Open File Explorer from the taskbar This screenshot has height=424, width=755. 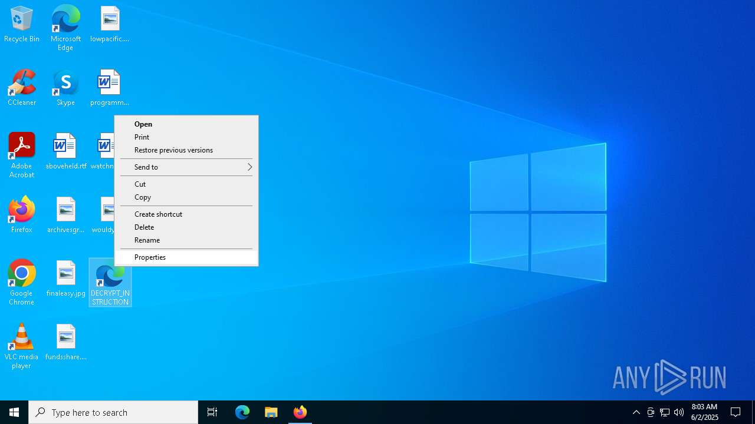click(271, 412)
